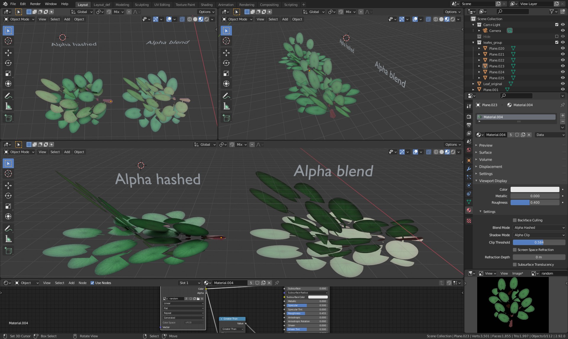Switch to the Shading workspace tab
The width and height of the screenshot is (568, 339).
point(206,4)
